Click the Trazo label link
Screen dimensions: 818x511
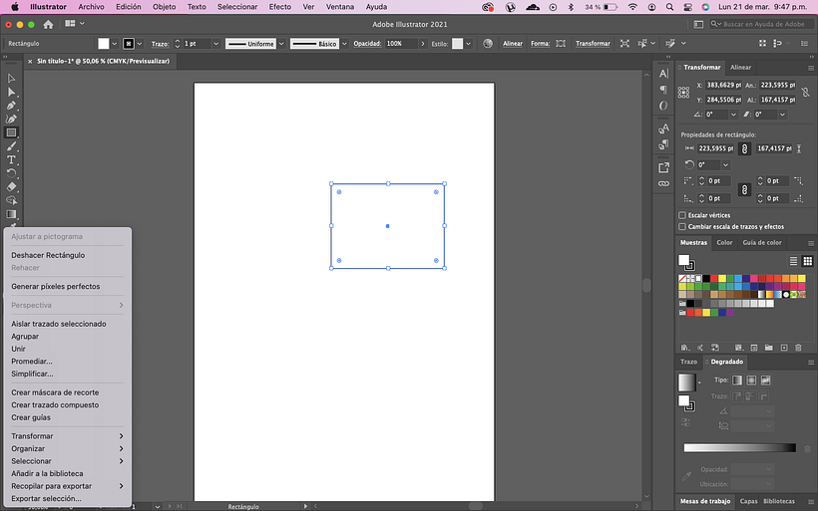click(x=160, y=44)
